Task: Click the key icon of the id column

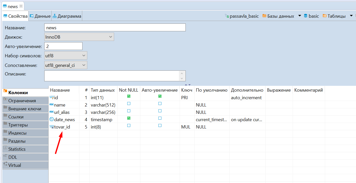Action: pyautogui.click(x=52, y=97)
